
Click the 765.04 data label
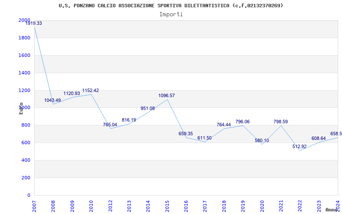110,125
